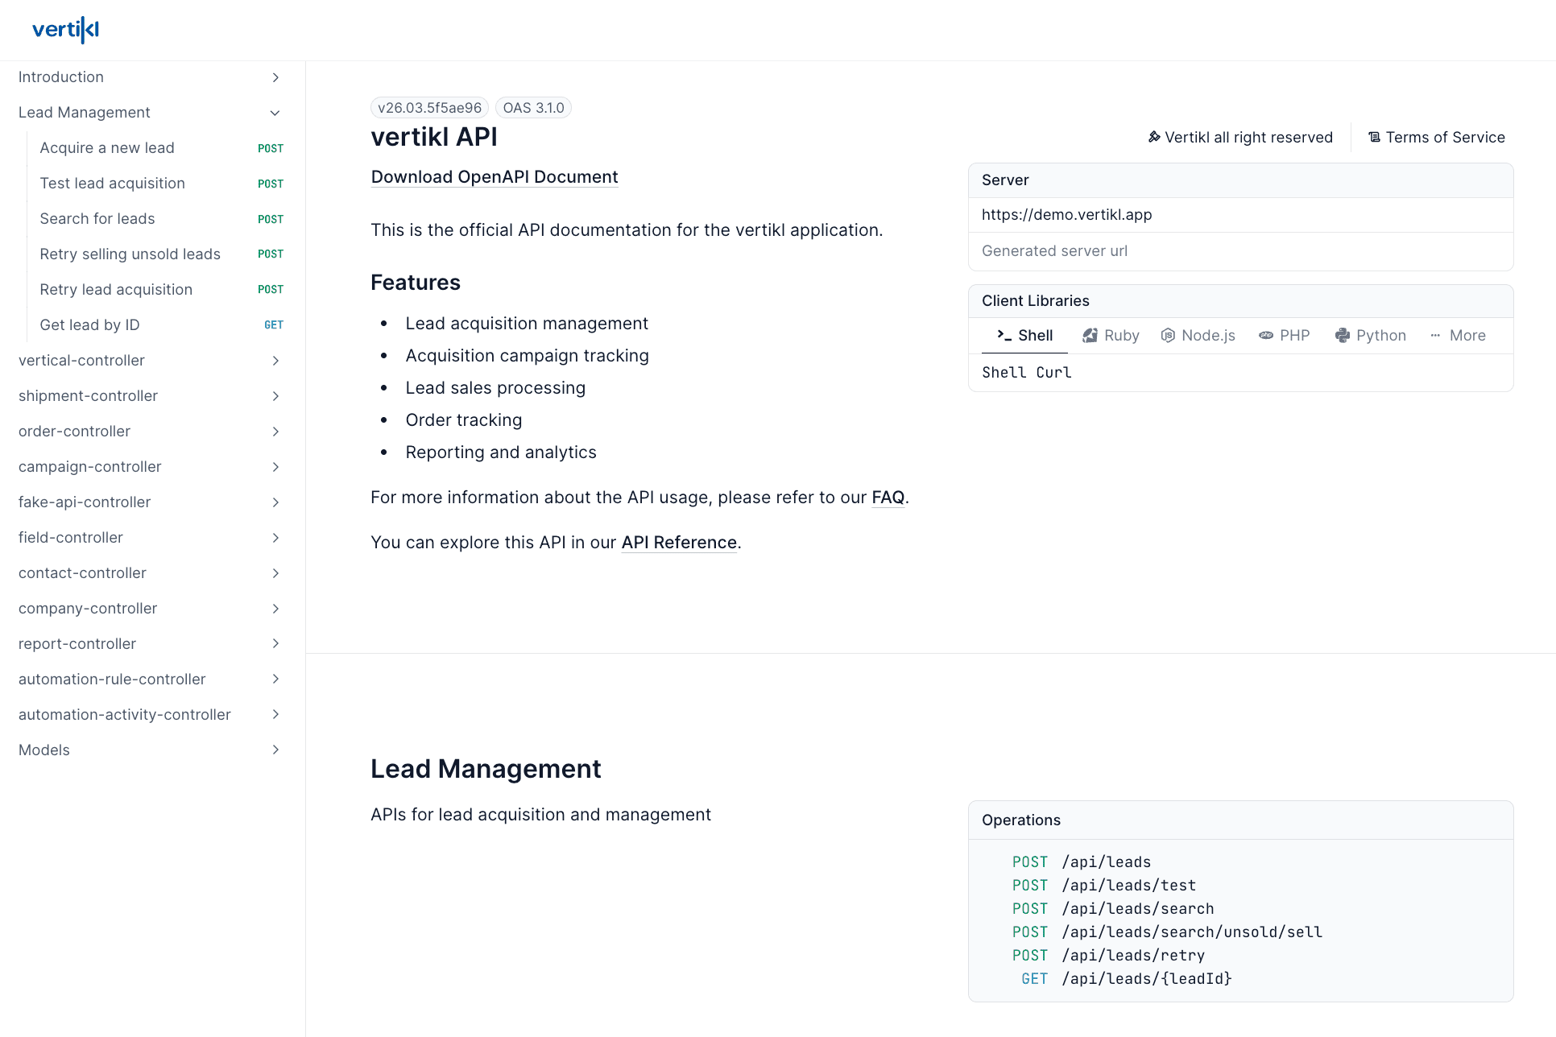Open Retry lead acquisition sidebar item
1556x1037 pixels.
coord(162,290)
